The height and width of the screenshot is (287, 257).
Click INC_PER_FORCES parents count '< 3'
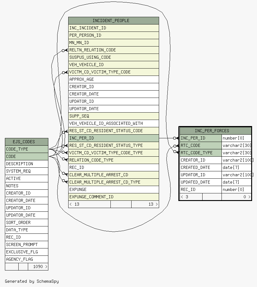click(x=191, y=197)
